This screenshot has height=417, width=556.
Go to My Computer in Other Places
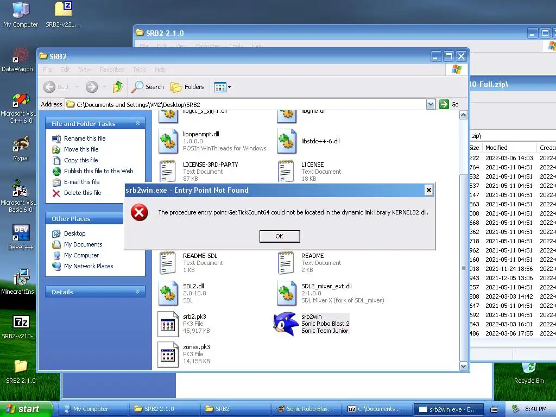[x=81, y=255]
